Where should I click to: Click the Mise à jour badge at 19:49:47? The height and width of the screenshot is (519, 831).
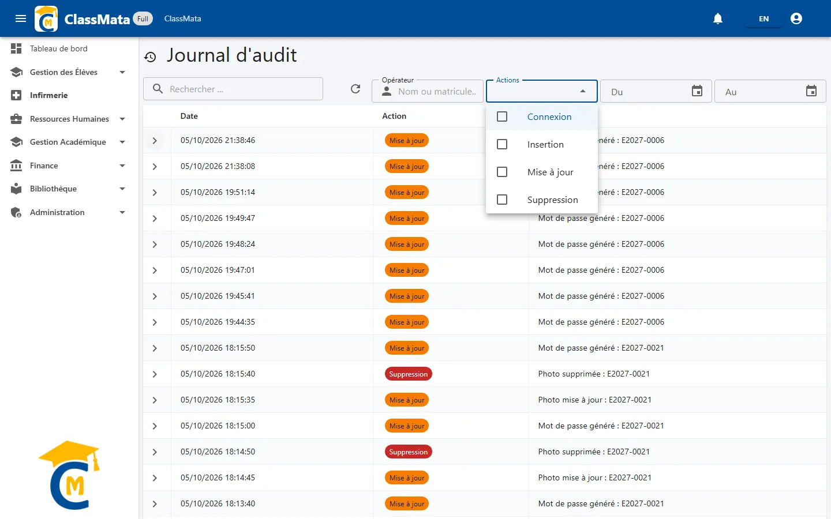click(407, 219)
